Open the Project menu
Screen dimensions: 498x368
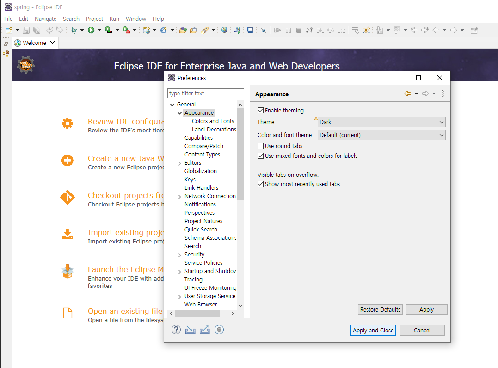94,19
